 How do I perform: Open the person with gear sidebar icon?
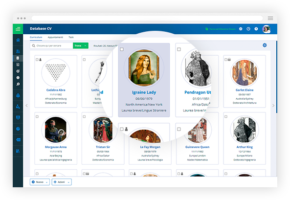point(18,107)
